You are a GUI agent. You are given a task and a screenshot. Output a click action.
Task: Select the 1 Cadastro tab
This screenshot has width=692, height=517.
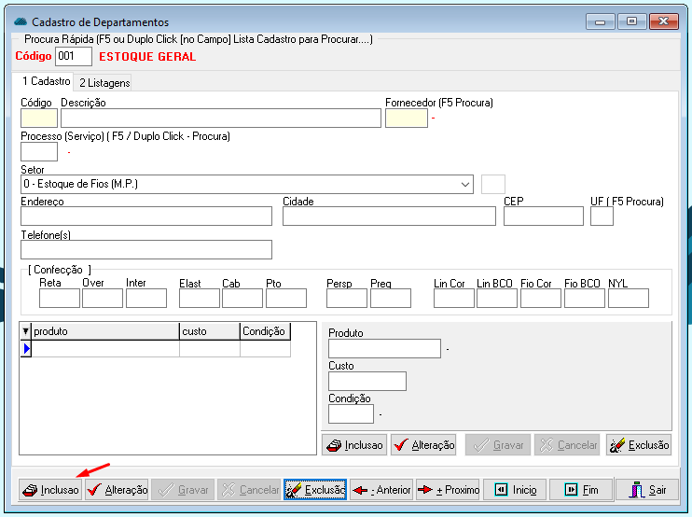46,82
